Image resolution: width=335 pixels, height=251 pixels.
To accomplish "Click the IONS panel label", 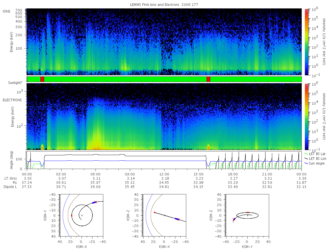I will [x=7, y=11].
